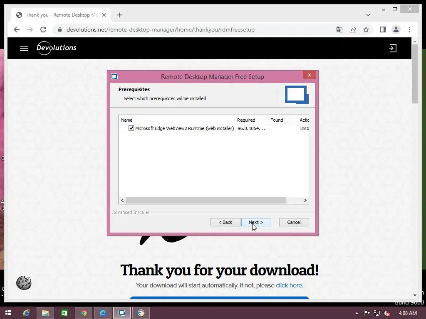
Task: Go Back in Remote Desktop Manager setup
Action: 225,222
